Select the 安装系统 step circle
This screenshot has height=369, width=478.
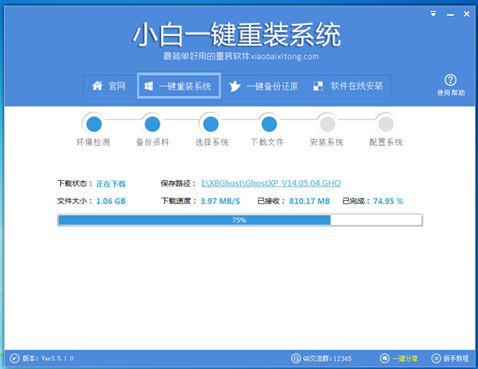(x=327, y=124)
